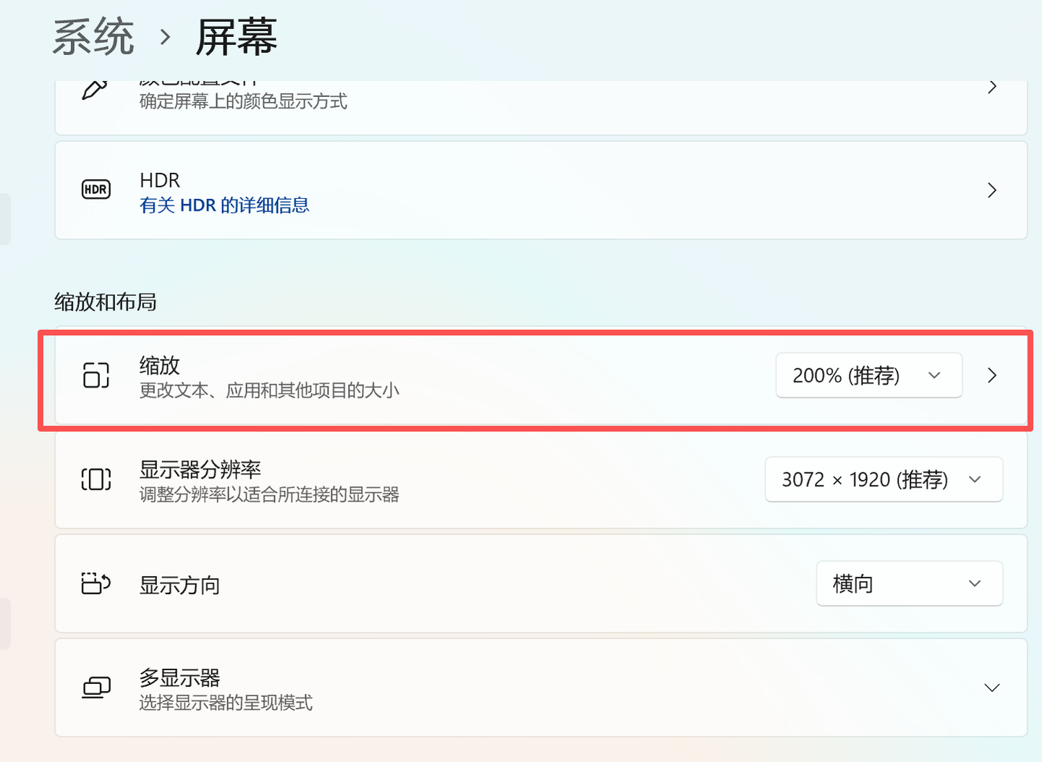Click the 显示器分辨率 row label
1042x762 pixels.
click(x=200, y=470)
